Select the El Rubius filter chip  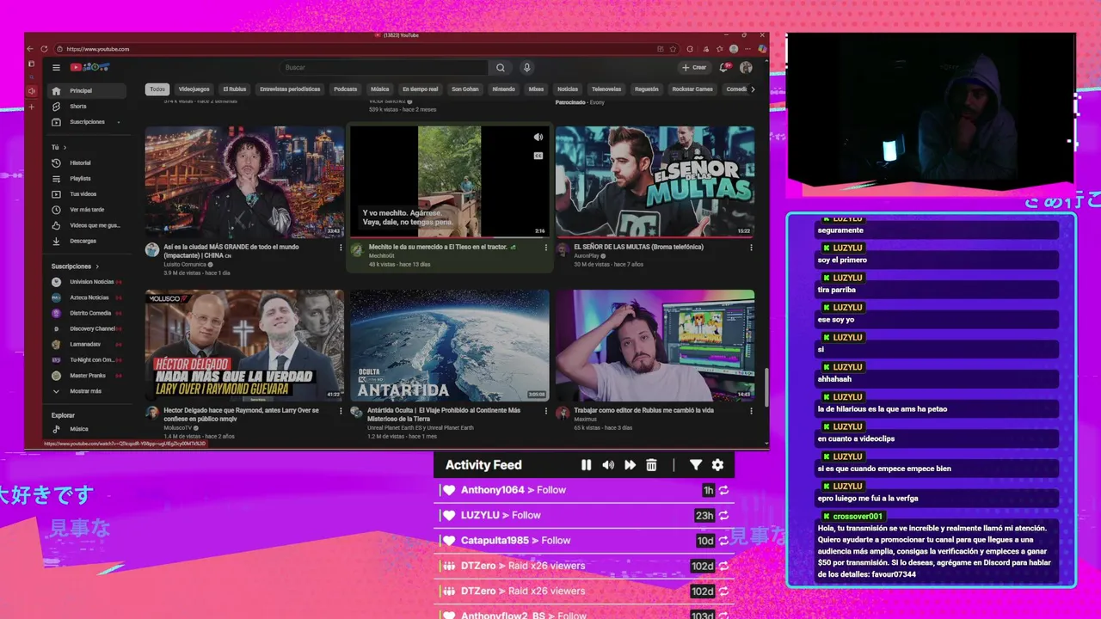235,89
